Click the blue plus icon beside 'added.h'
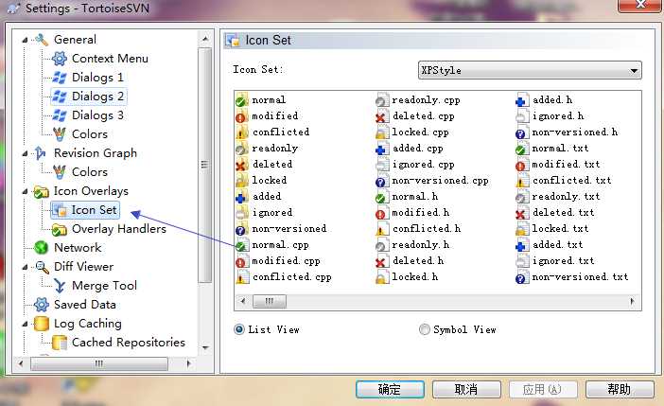This screenshot has width=664, height=406. 522,100
